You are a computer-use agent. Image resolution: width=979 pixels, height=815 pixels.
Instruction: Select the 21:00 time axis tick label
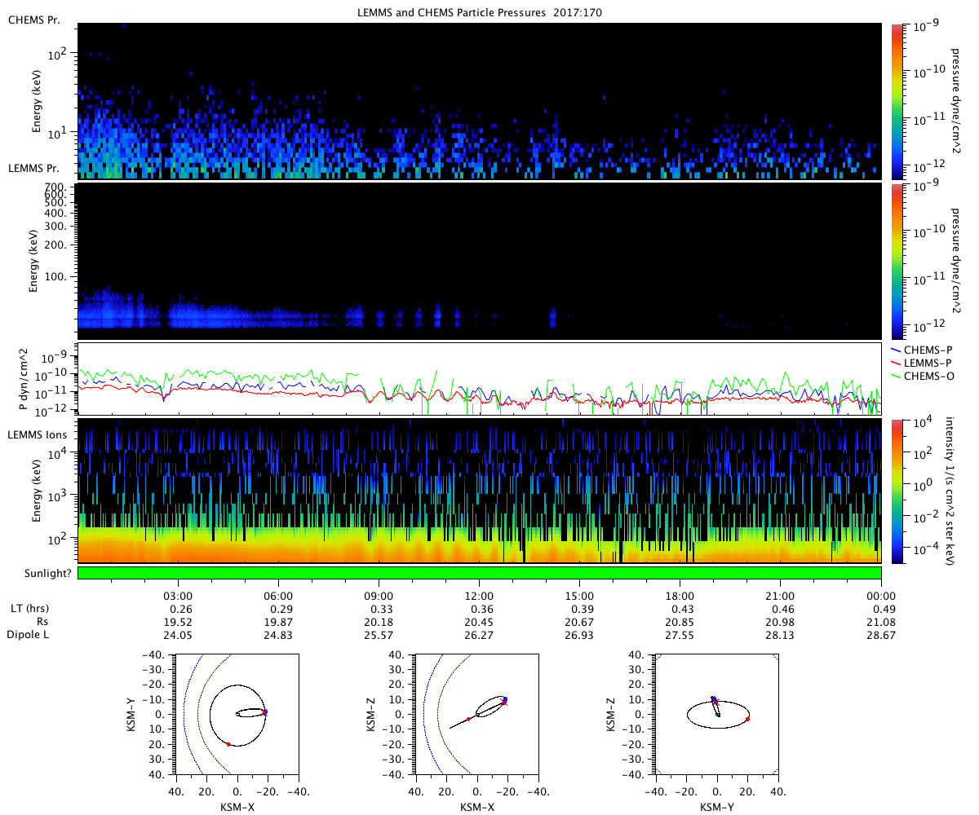[x=781, y=596]
